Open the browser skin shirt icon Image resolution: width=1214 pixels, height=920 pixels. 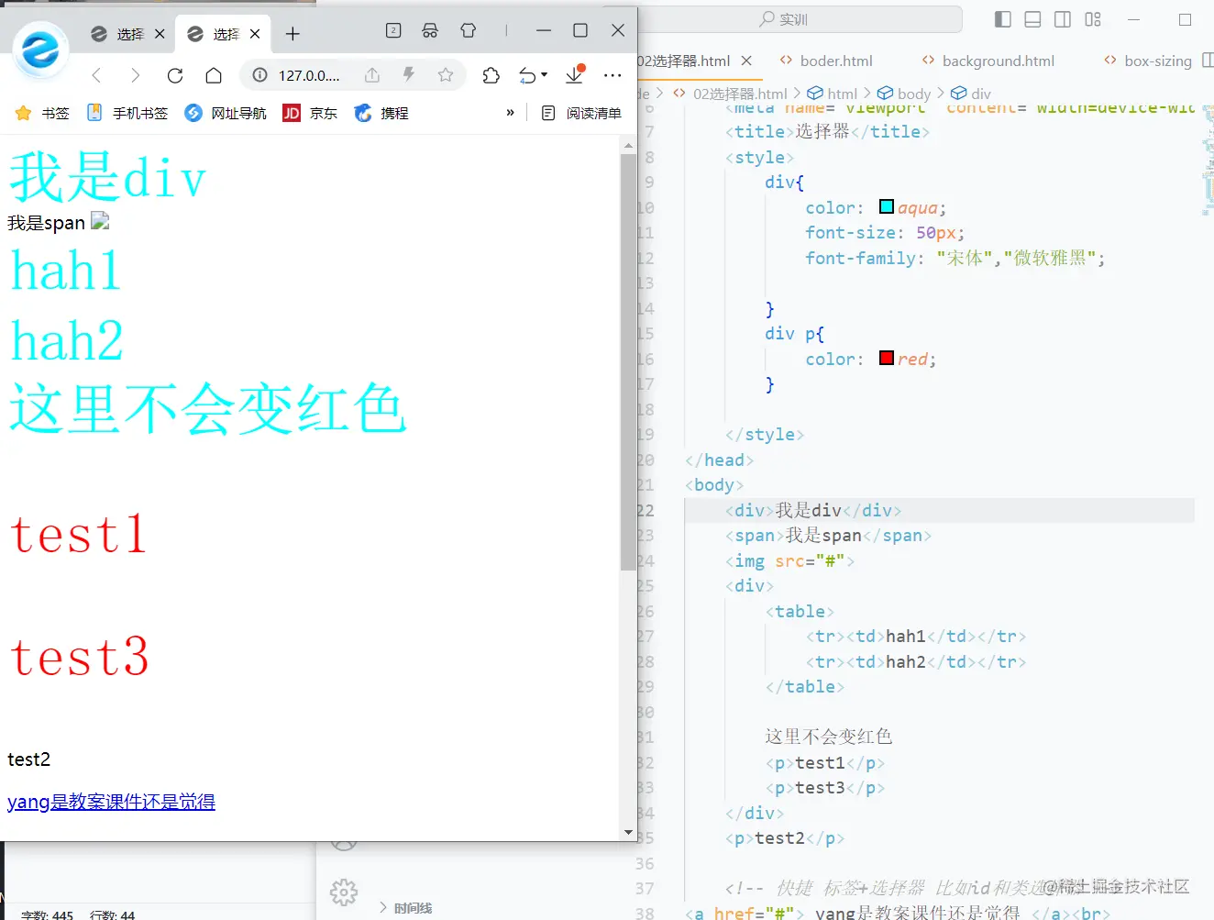click(469, 30)
